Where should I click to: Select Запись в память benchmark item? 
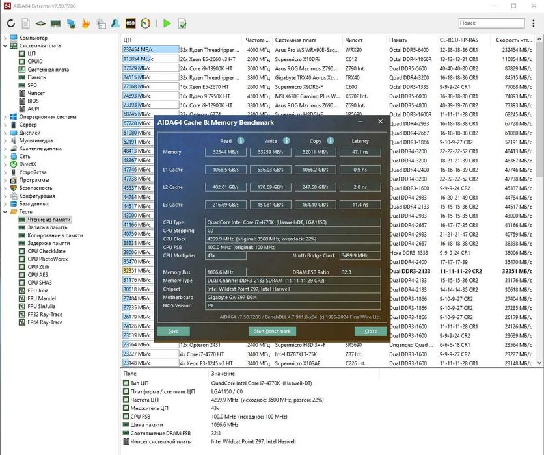pyautogui.click(x=47, y=227)
